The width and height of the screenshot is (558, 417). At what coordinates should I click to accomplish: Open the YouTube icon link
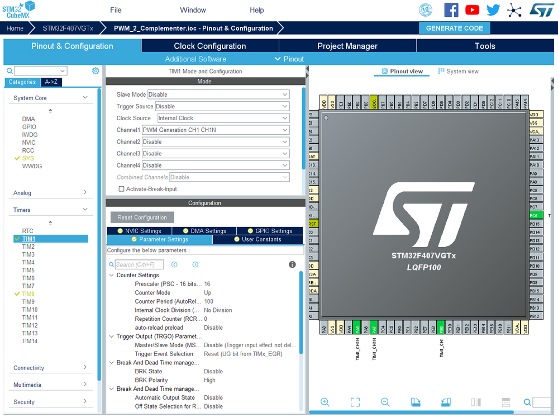(x=472, y=10)
